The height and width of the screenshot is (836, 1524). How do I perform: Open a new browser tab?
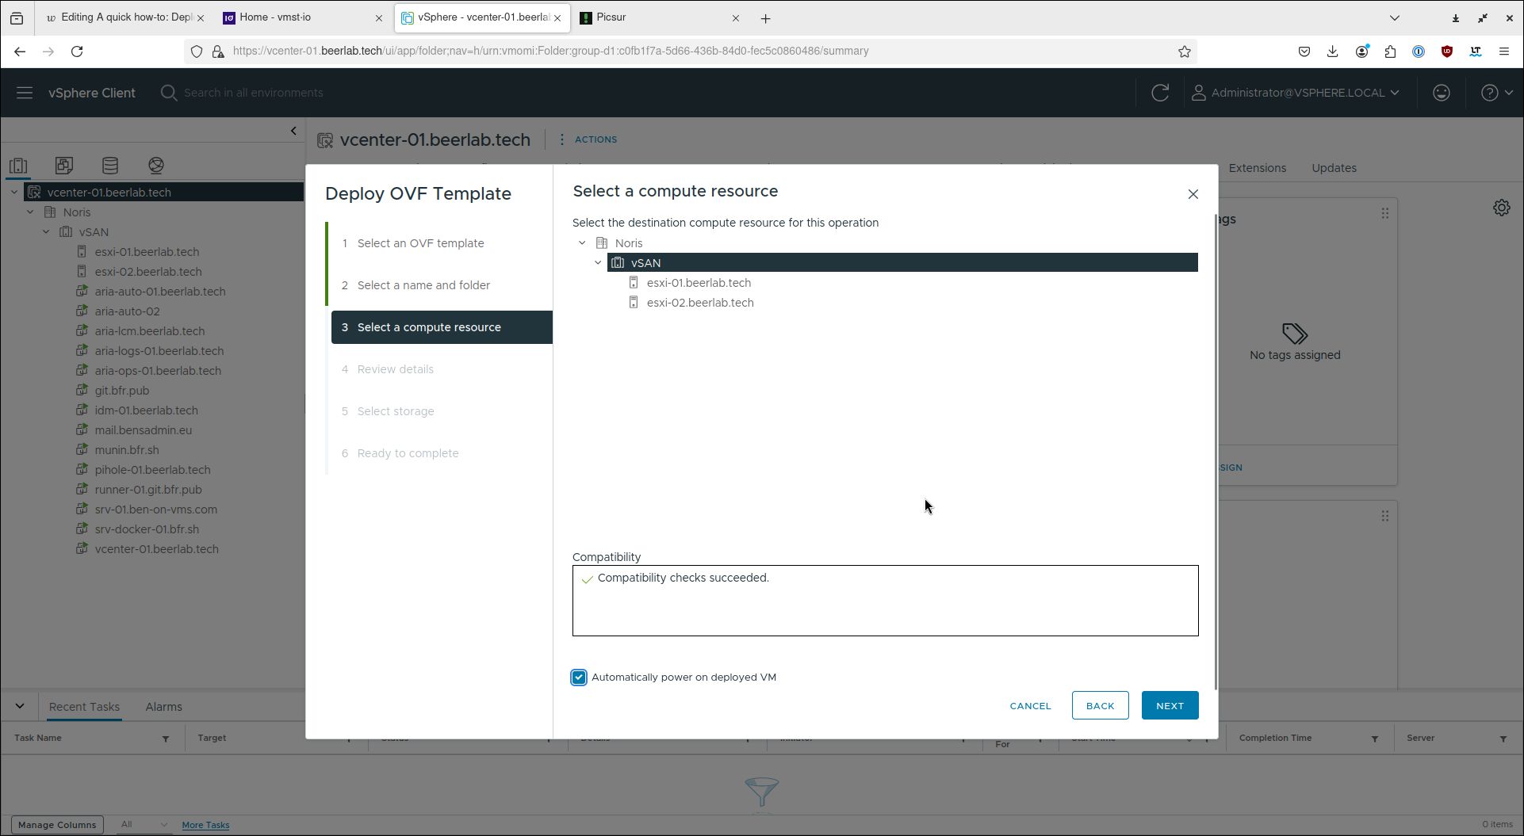coord(765,18)
